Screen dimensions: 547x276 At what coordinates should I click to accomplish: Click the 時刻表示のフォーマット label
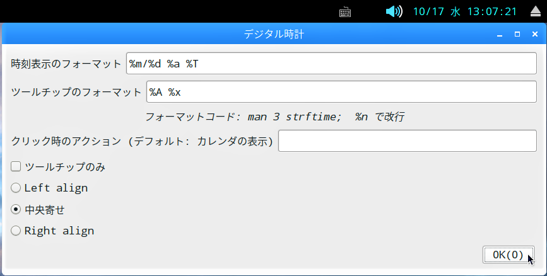66,64
